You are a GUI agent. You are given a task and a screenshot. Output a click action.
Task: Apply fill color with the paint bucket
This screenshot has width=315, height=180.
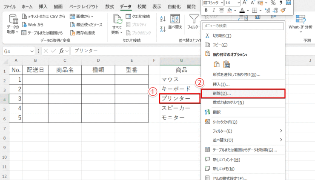[x=229, y=10]
